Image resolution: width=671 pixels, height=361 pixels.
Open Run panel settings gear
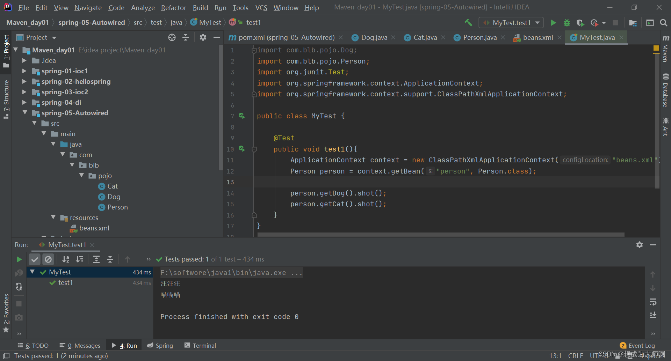pos(640,245)
